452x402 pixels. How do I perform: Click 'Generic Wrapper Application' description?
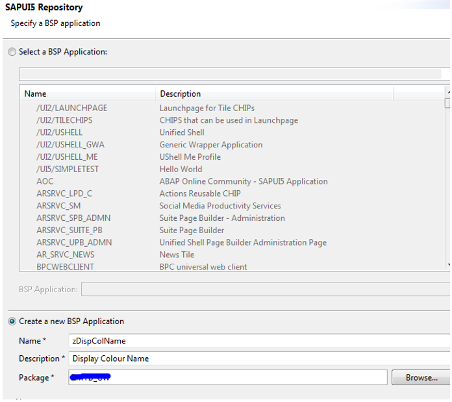point(211,145)
